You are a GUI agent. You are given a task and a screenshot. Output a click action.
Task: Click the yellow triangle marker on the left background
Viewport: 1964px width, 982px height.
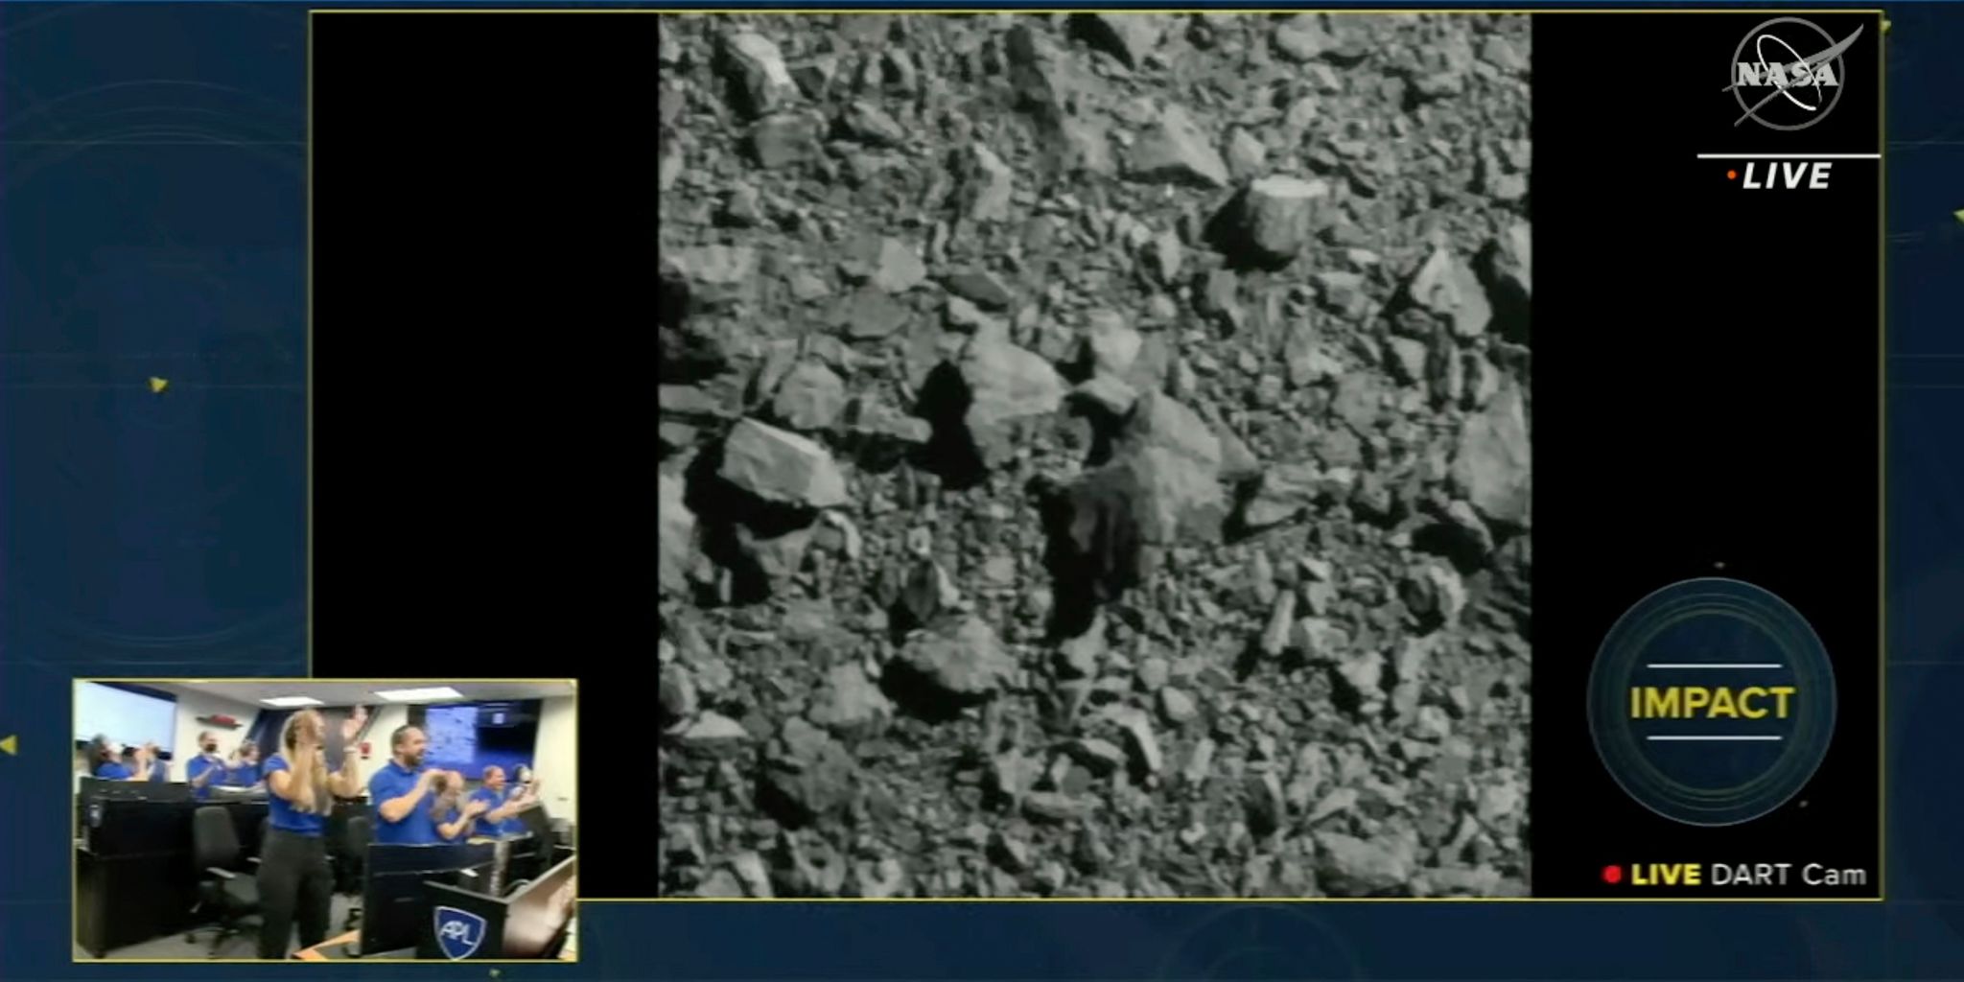tap(158, 385)
